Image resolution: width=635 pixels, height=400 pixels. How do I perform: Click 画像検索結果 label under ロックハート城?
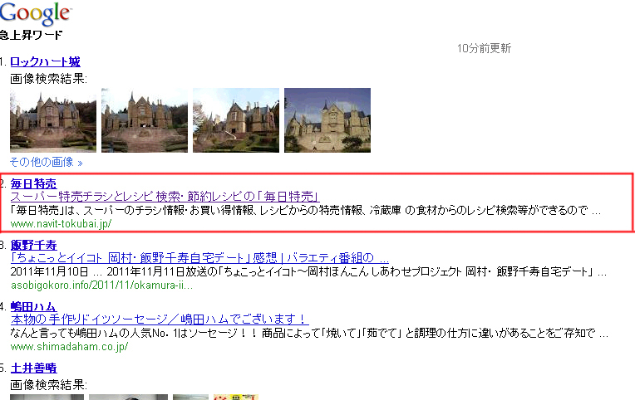point(48,79)
